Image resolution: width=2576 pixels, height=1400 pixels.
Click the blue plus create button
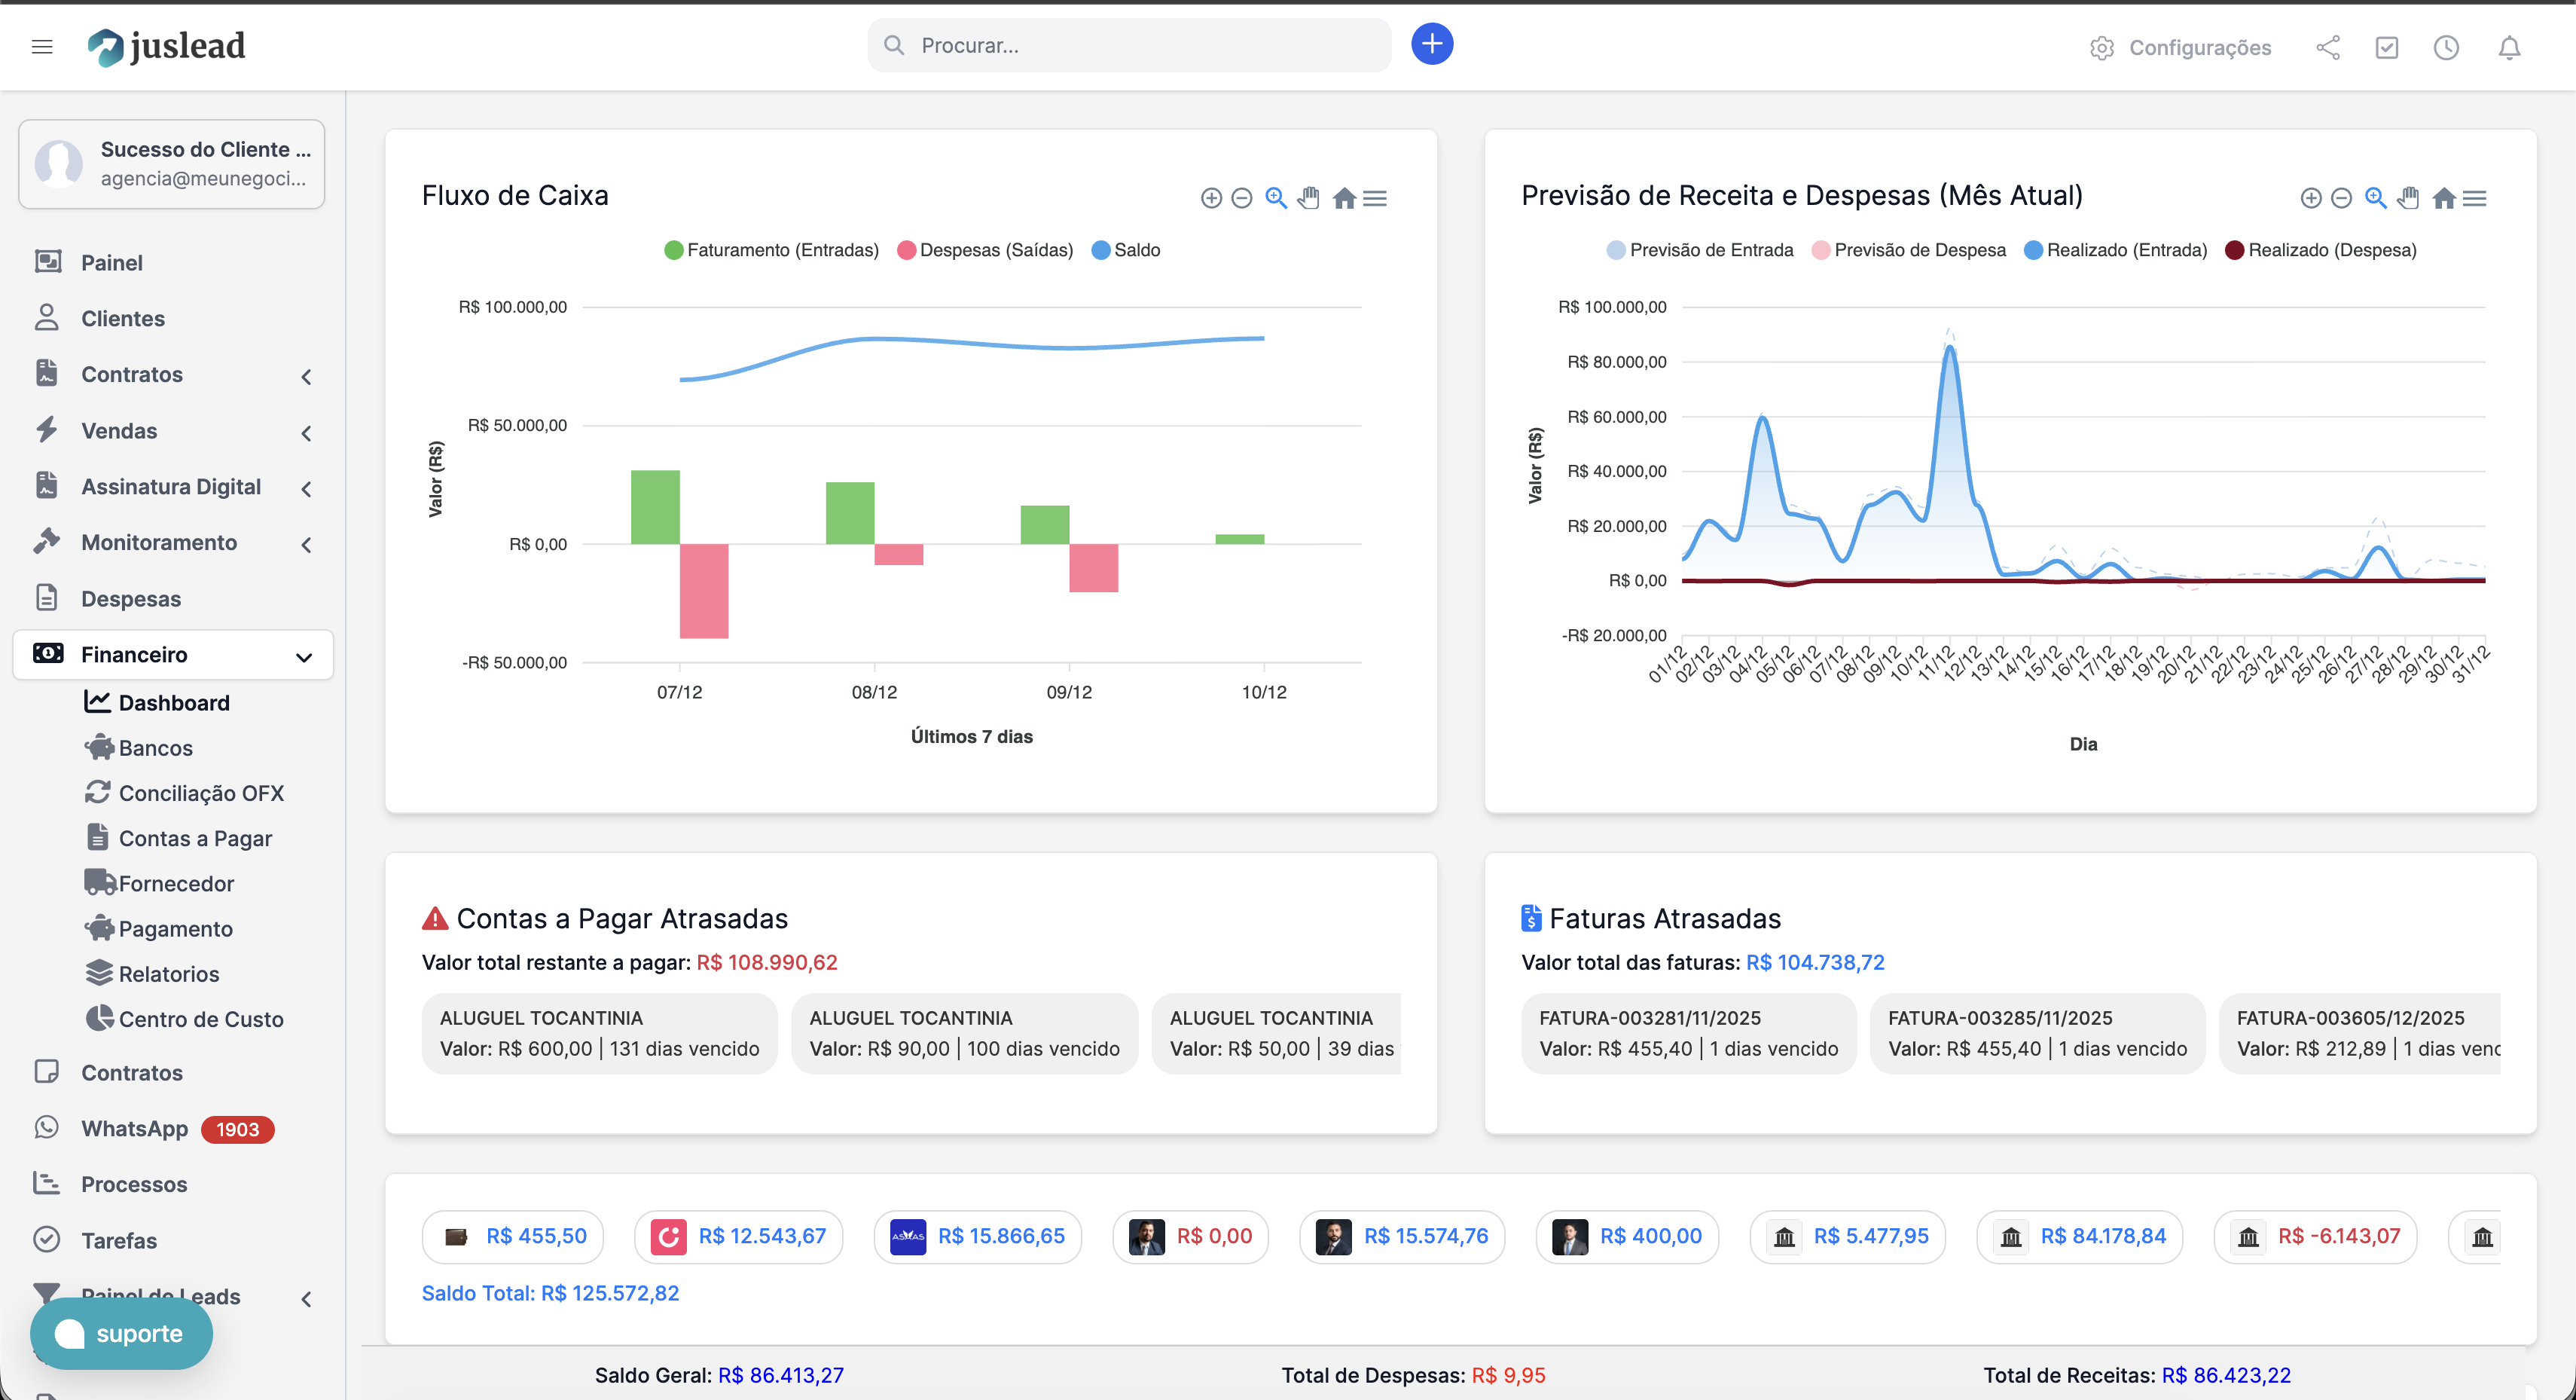1432,44
